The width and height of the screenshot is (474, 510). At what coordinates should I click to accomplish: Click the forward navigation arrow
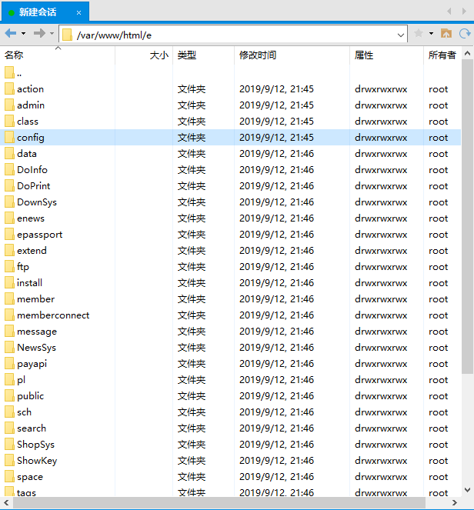(x=39, y=33)
